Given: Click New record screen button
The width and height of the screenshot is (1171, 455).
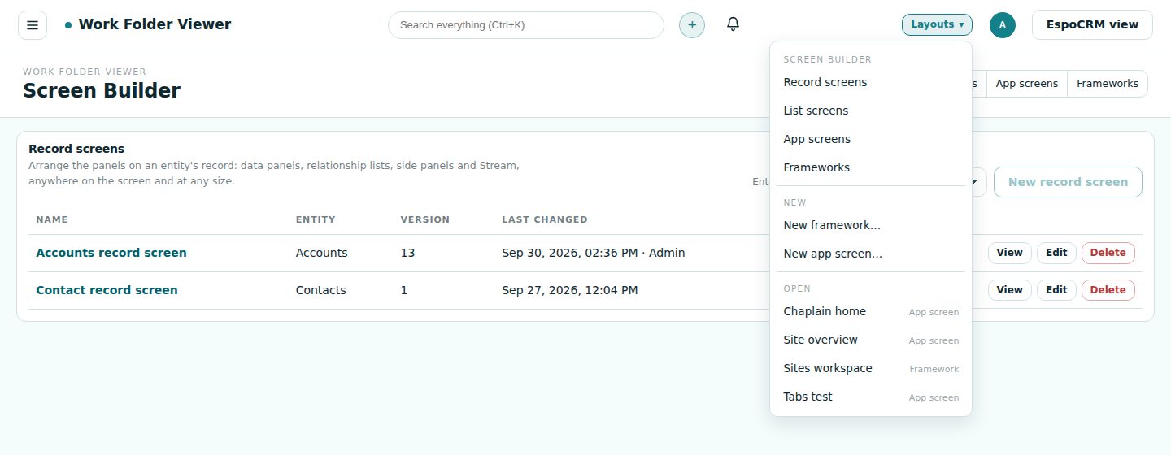Looking at the screenshot, I should [1068, 182].
